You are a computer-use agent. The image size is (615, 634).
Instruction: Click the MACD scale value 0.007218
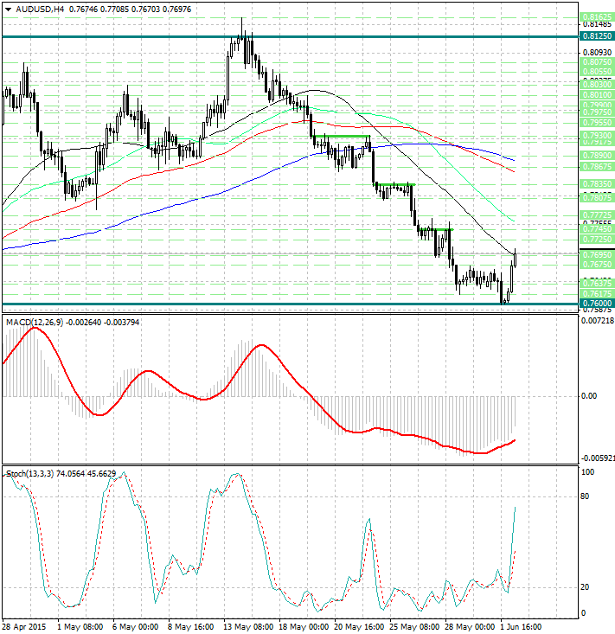tap(598, 321)
